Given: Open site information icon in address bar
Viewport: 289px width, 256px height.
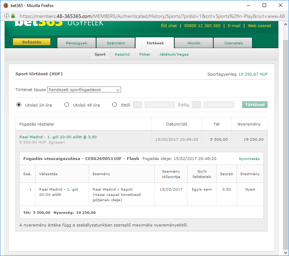Looking at the screenshot, I should point(6,16).
